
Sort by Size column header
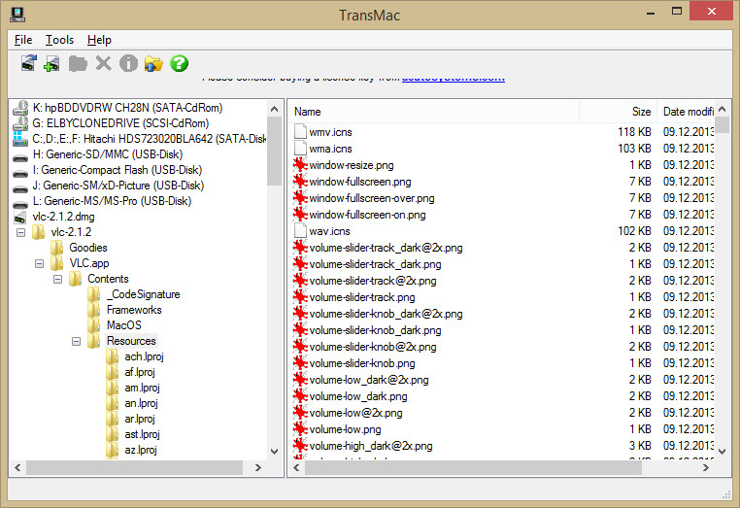click(x=618, y=112)
